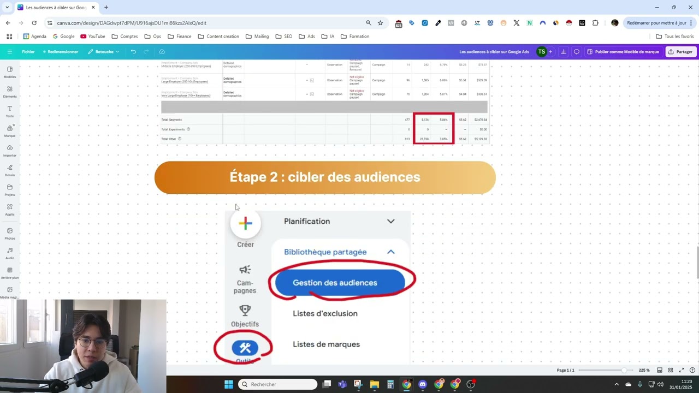
Task: Enter fullscreen presentation mode
Action: pyautogui.click(x=682, y=370)
